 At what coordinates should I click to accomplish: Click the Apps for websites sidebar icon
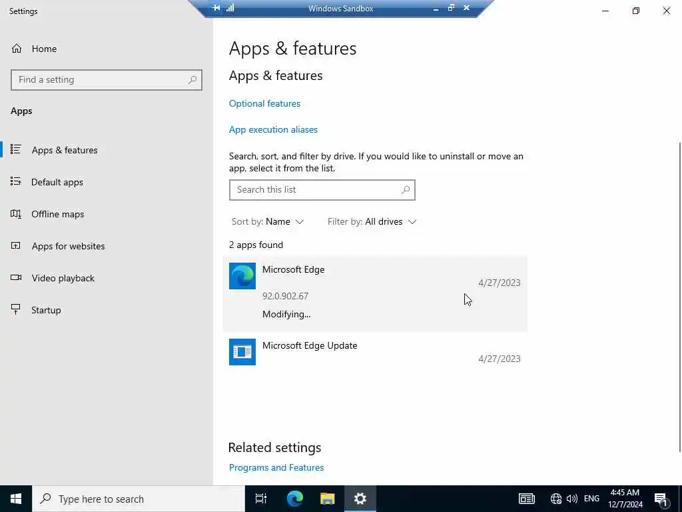16,245
